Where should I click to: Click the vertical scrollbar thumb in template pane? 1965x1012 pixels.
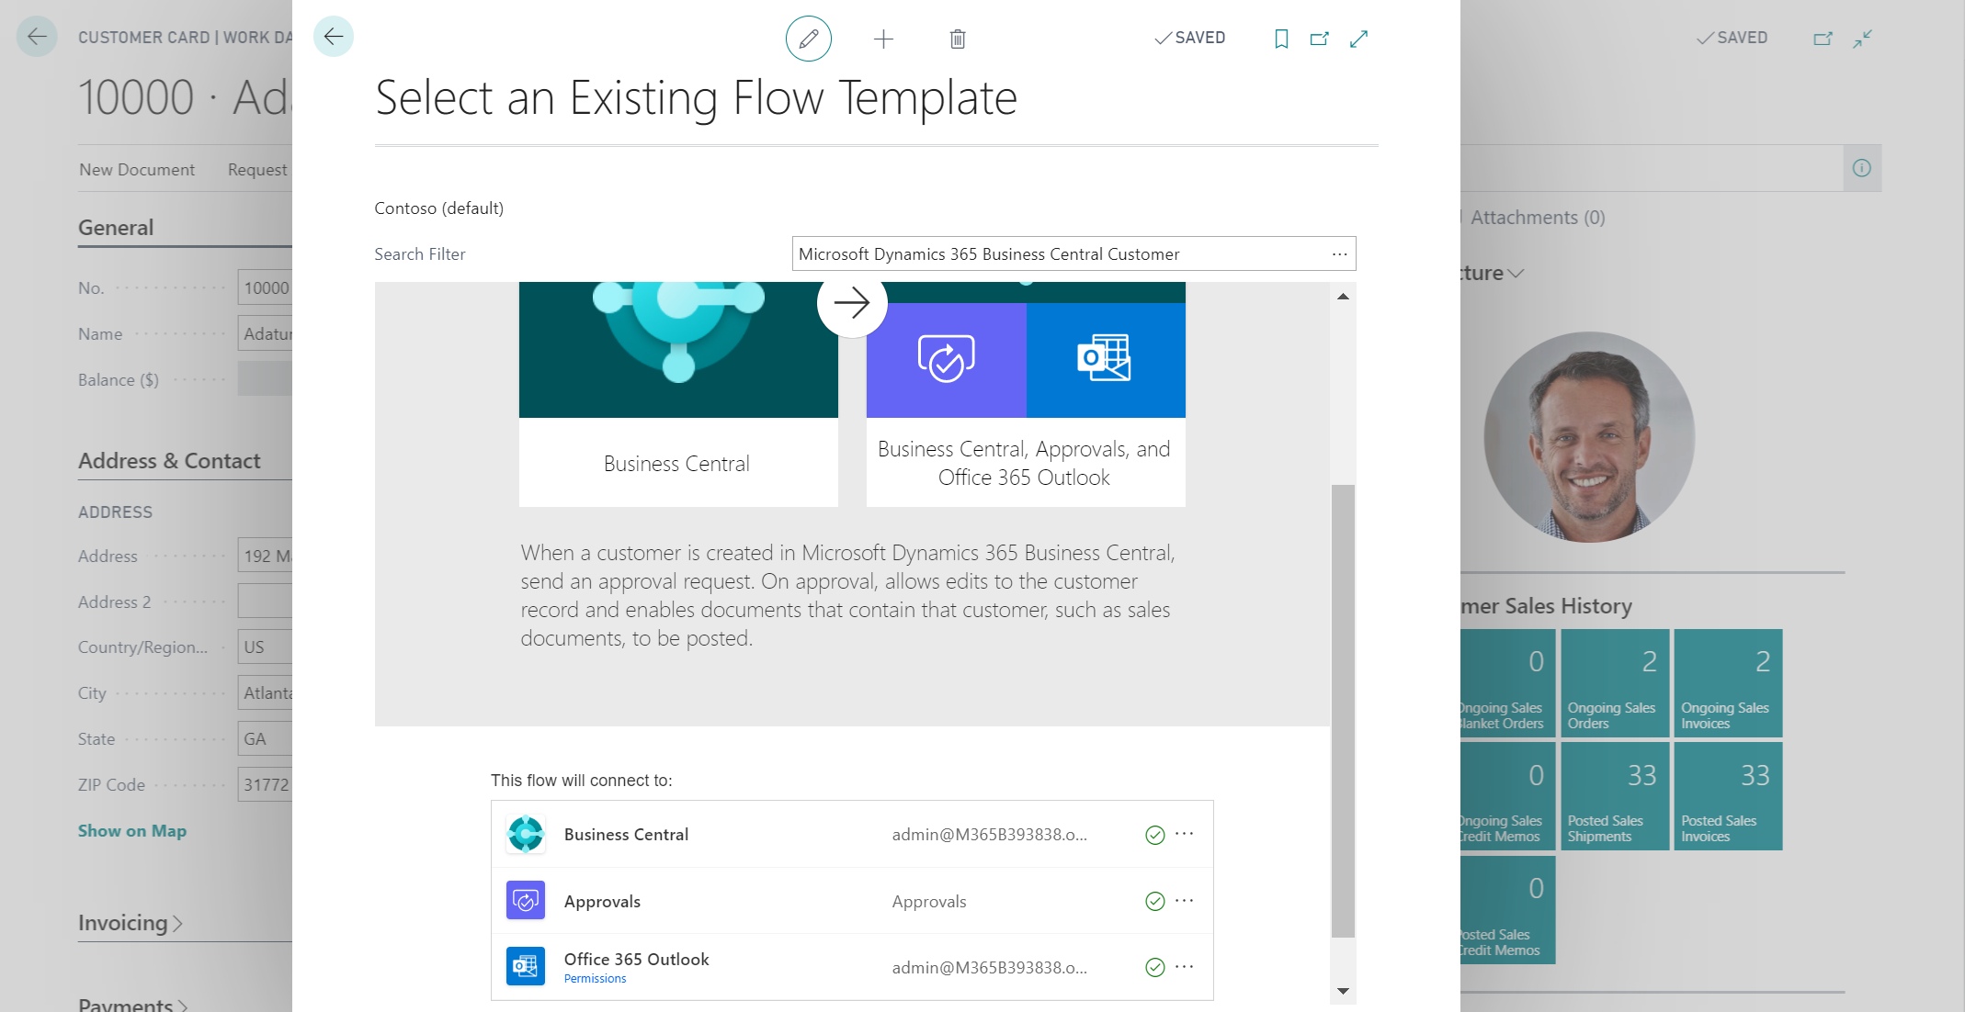point(1343,711)
